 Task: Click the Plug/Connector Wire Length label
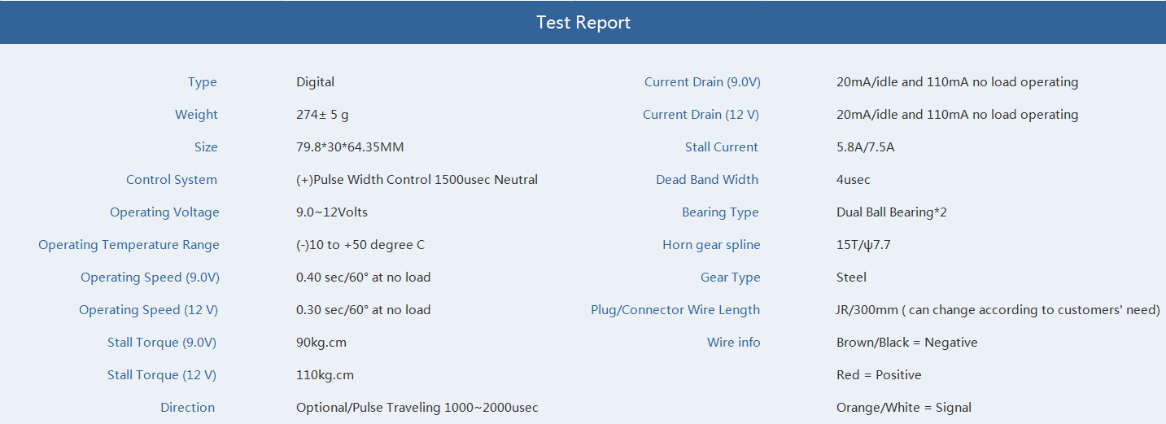click(x=675, y=310)
